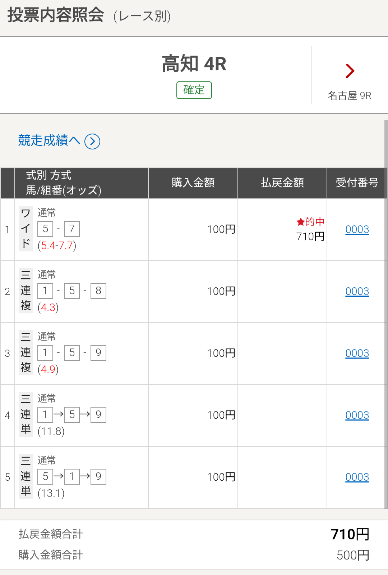
Task: Click horse number 8 box in row two
Action: click(x=98, y=291)
